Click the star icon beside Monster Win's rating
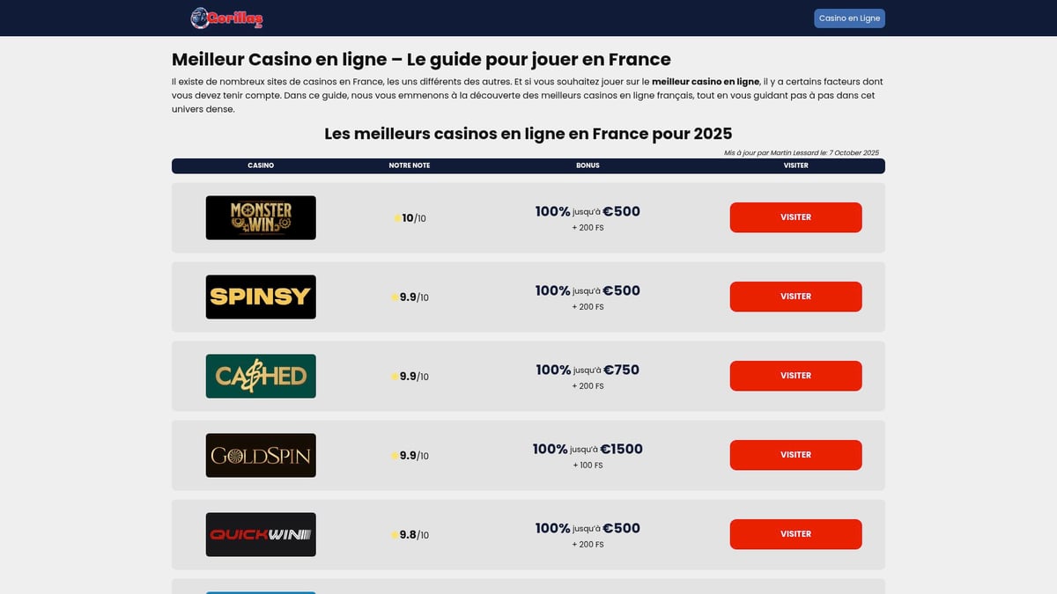The width and height of the screenshot is (1057, 594). 395,217
